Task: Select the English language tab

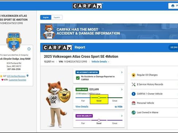Action: click(x=46, y=17)
